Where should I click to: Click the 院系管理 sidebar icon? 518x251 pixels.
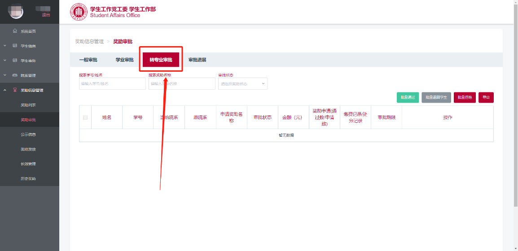(15, 75)
